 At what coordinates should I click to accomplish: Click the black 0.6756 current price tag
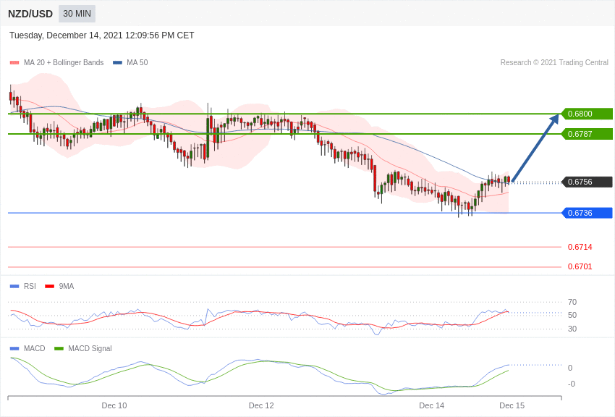click(588, 182)
